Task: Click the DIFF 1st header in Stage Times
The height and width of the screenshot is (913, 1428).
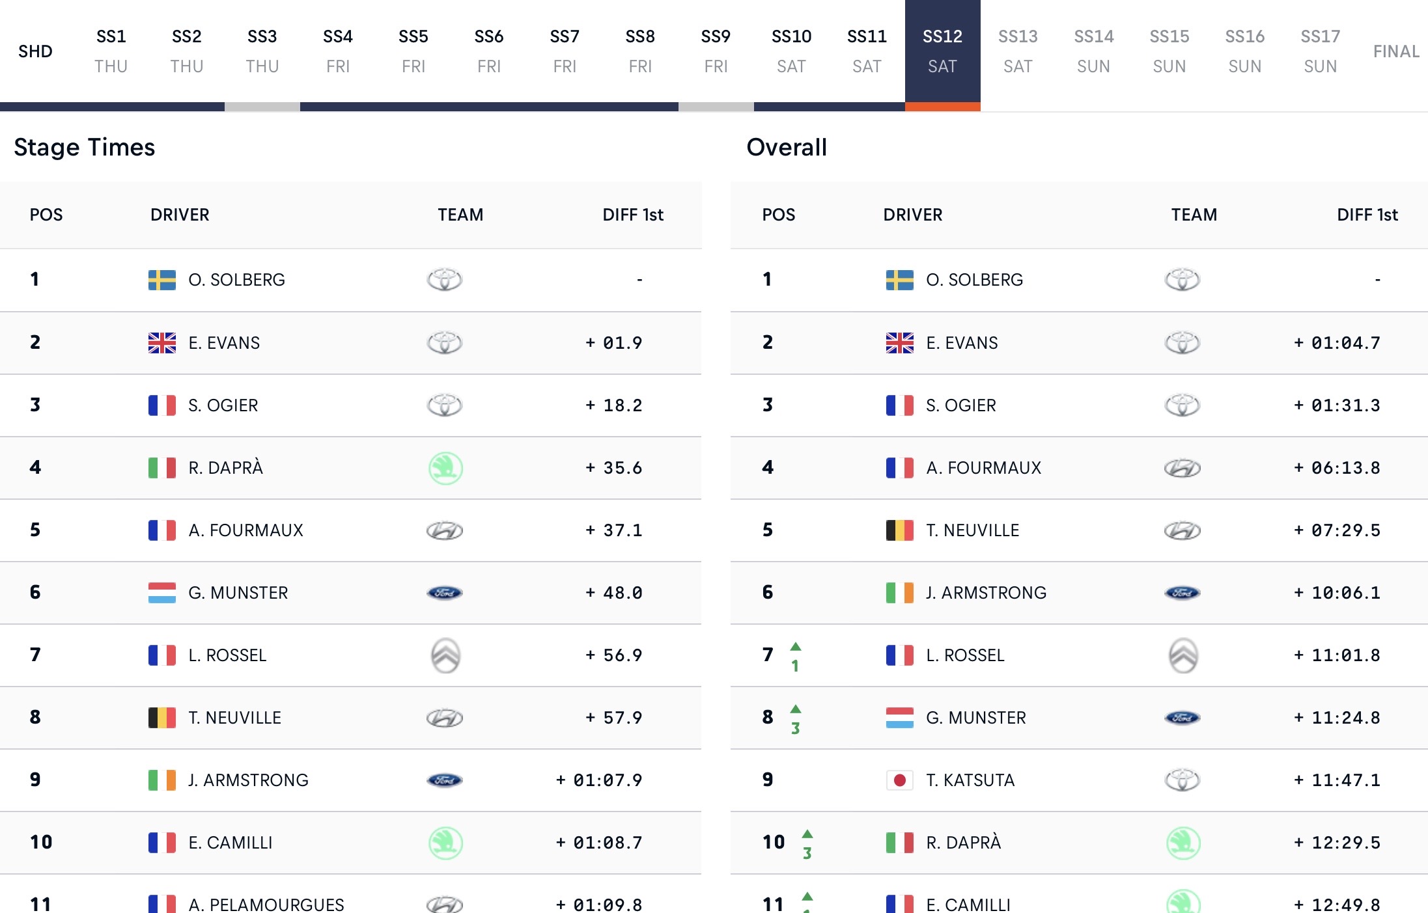Action: pyautogui.click(x=632, y=215)
